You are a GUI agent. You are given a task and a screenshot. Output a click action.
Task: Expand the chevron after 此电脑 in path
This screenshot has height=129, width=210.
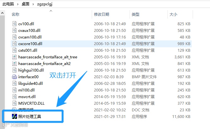click(x=18, y=4)
